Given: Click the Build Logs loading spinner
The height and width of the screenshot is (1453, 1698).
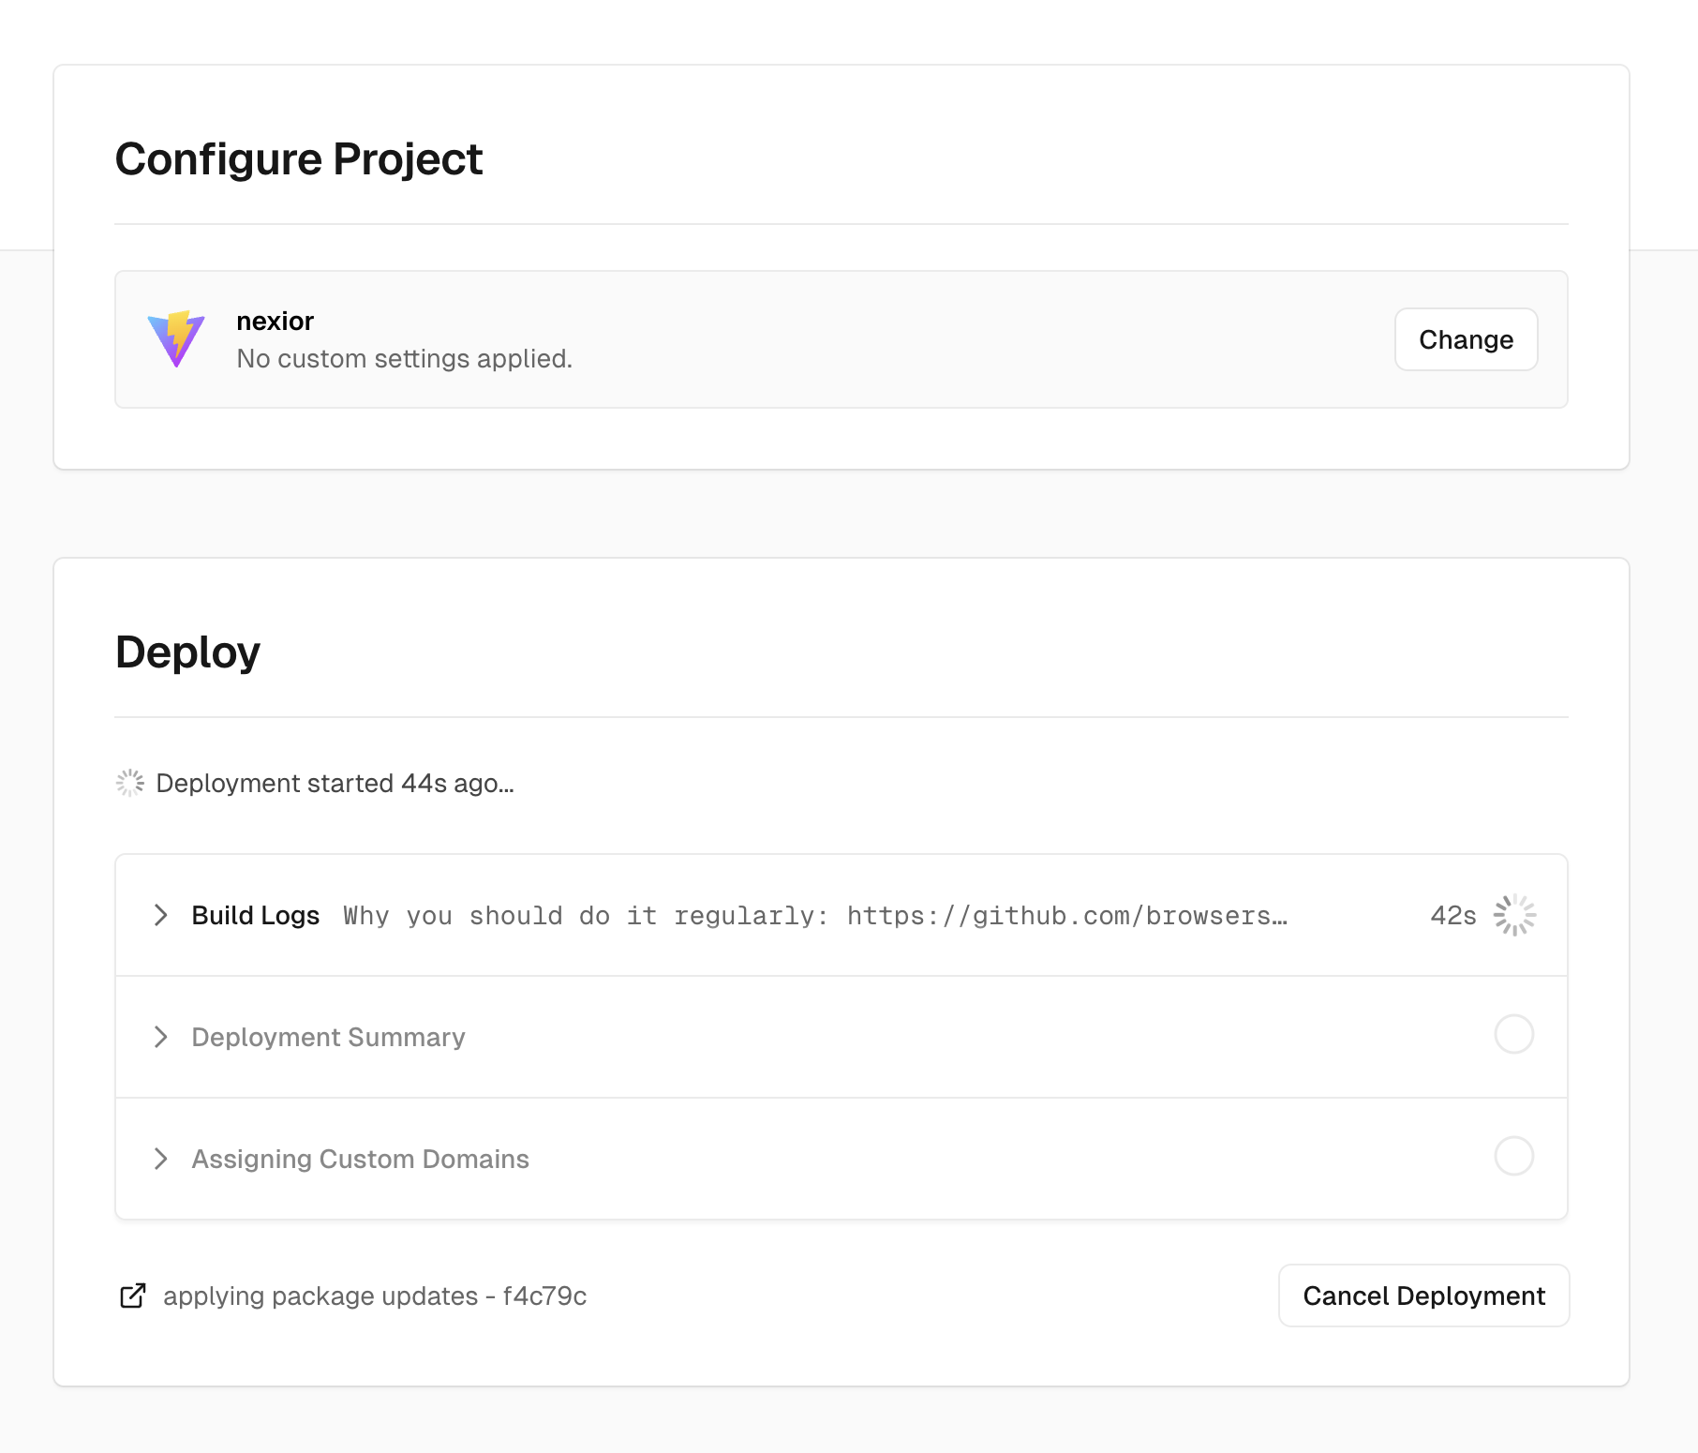Looking at the screenshot, I should pyautogui.click(x=1514, y=915).
